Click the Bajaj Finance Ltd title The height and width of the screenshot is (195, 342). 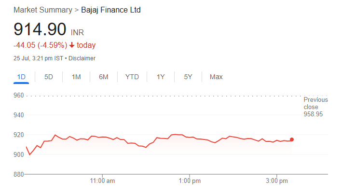pos(111,10)
